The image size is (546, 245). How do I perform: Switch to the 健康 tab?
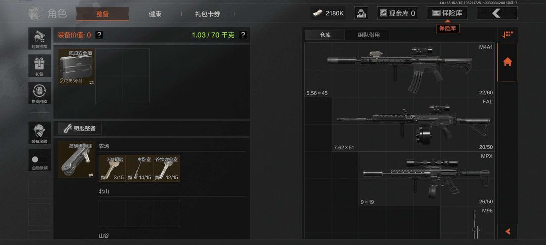click(155, 14)
